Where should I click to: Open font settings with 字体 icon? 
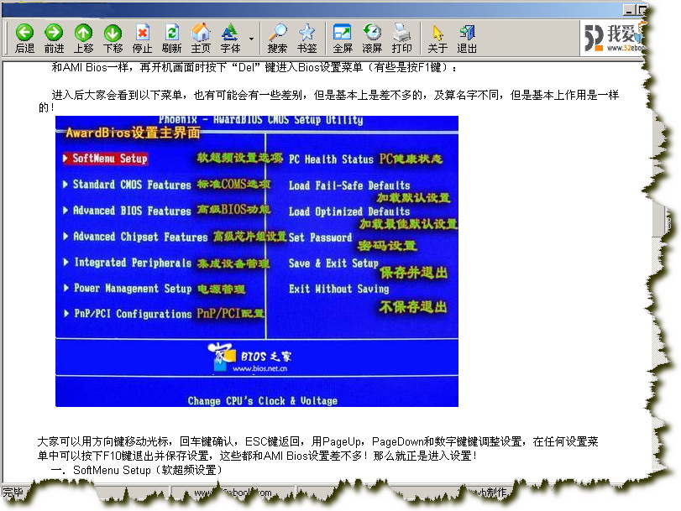tap(230, 39)
